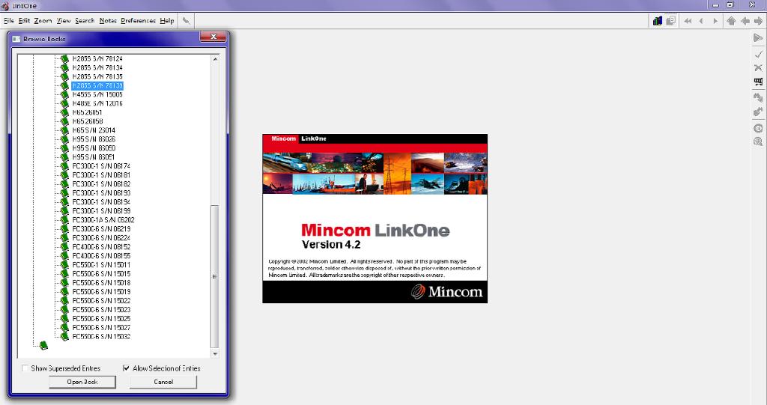Click the single-right next page arrow

(x=715, y=21)
